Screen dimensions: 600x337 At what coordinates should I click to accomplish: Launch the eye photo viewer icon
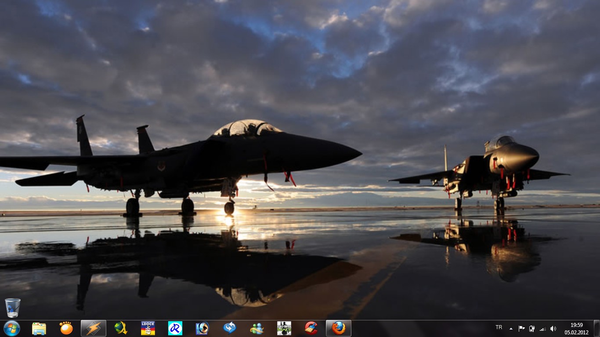point(202,328)
